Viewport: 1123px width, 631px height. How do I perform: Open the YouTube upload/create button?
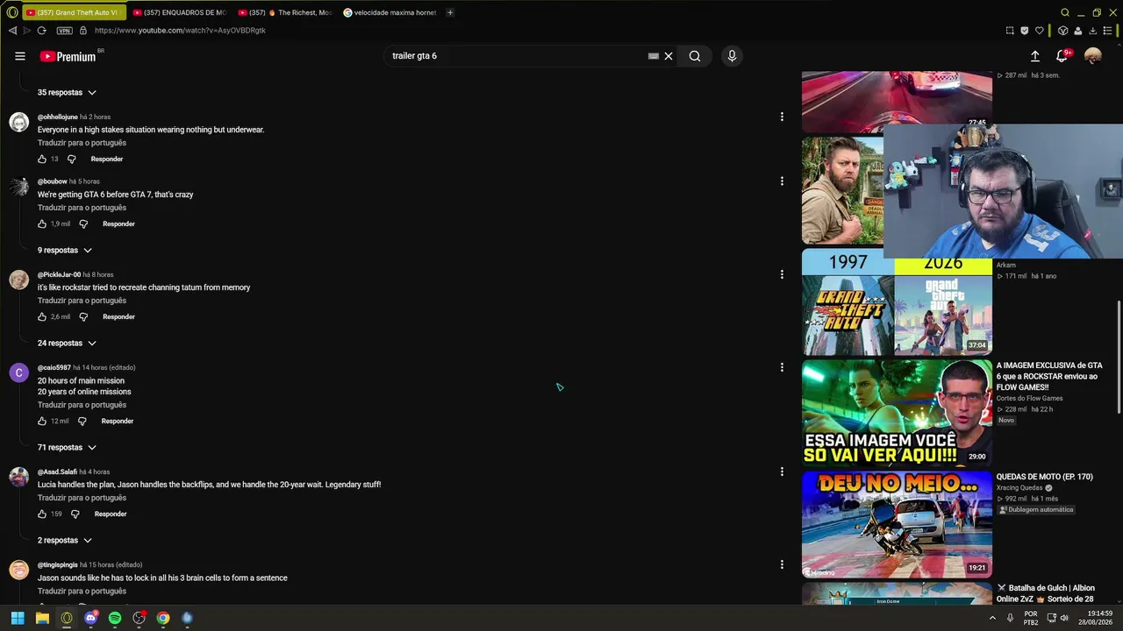pyautogui.click(x=1035, y=56)
